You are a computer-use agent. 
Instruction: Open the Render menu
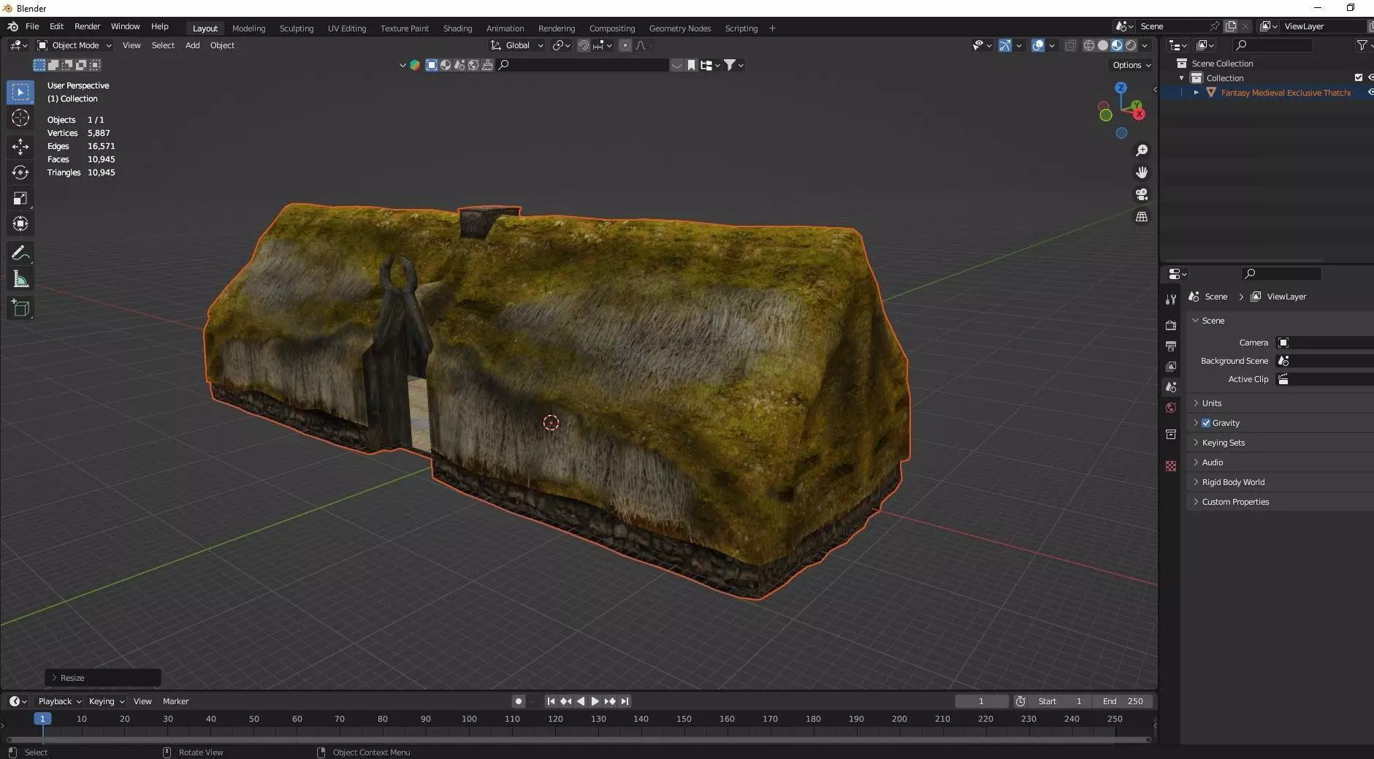pos(87,26)
